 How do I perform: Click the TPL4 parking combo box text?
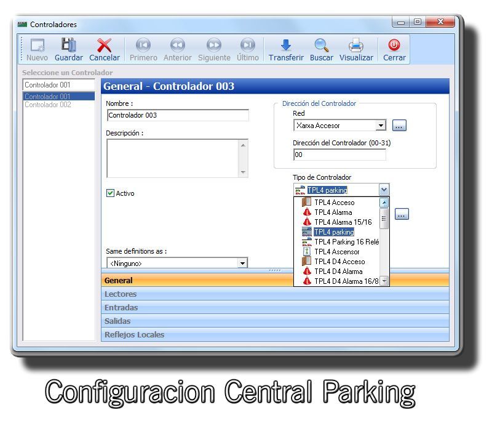click(x=327, y=190)
